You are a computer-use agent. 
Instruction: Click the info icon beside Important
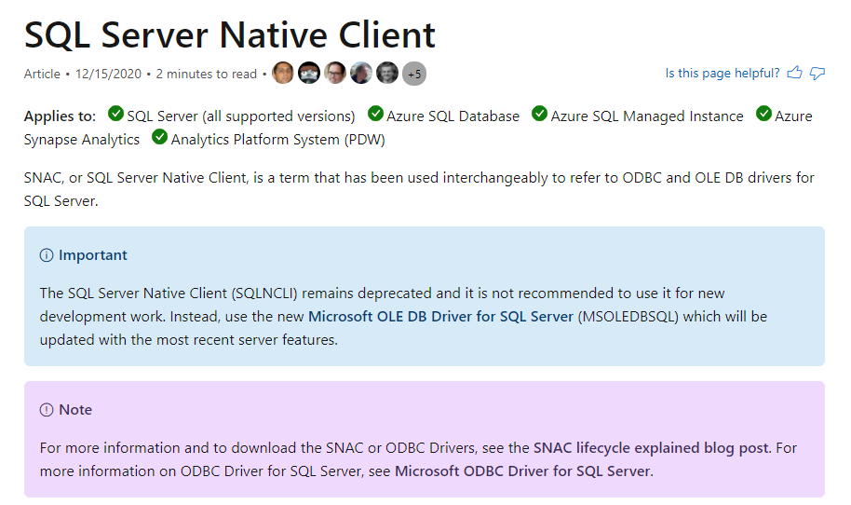click(47, 255)
